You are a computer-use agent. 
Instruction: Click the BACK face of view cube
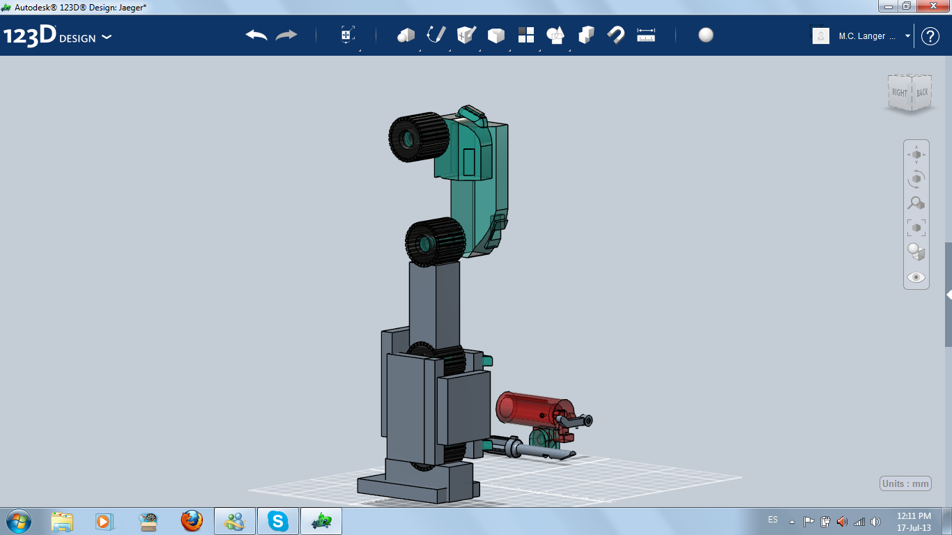[x=922, y=91]
